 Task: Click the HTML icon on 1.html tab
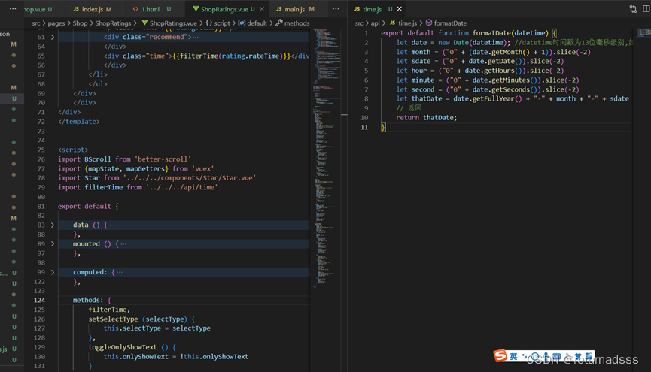coord(135,9)
